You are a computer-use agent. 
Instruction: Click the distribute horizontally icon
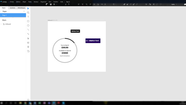(x=102, y=4)
